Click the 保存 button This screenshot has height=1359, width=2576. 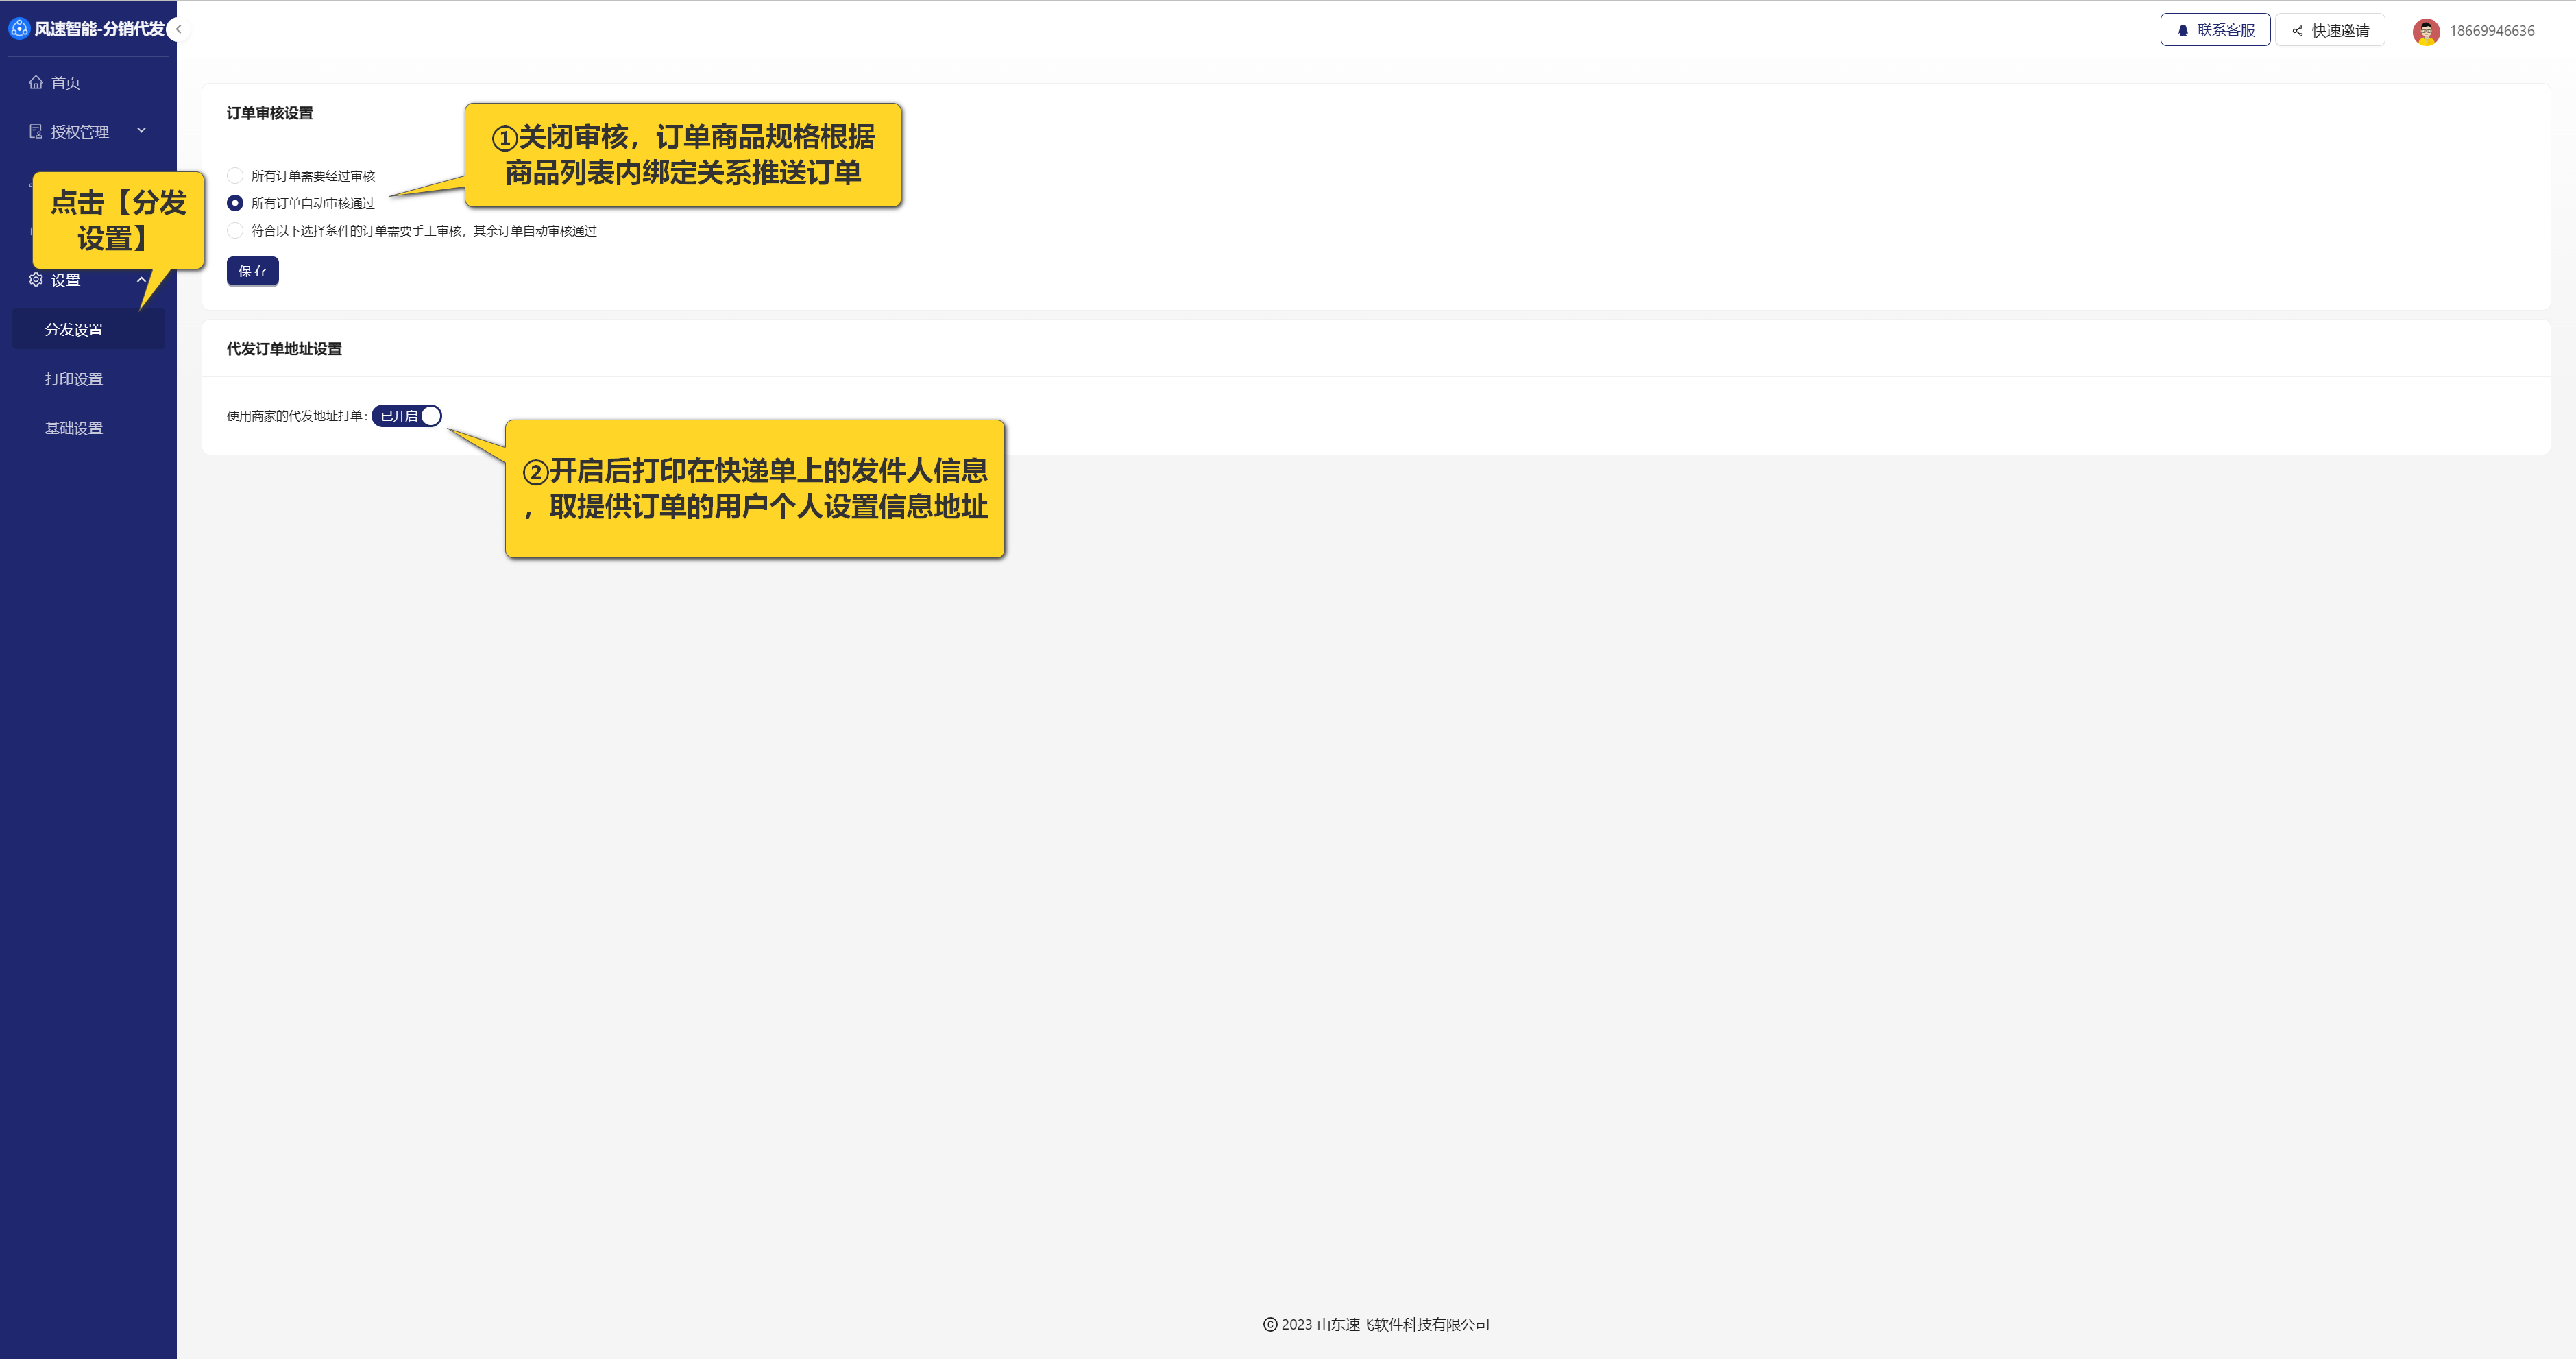pyautogui.click(x=252, y=271)
